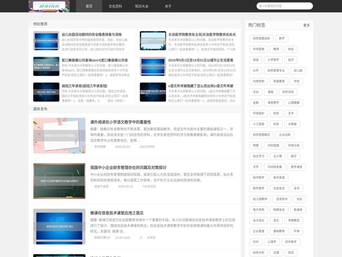342x257 pixels.
Task: Open the 文化百科 navigation menu
Action: coord(115,6)
